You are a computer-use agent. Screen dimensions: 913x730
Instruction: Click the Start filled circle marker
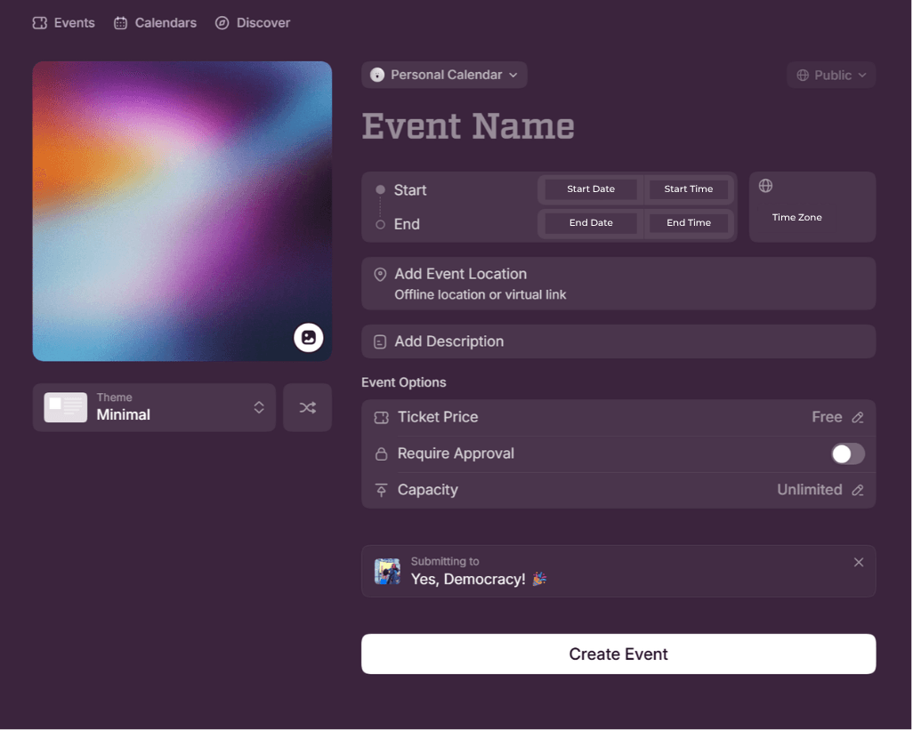tap(380, 189)
